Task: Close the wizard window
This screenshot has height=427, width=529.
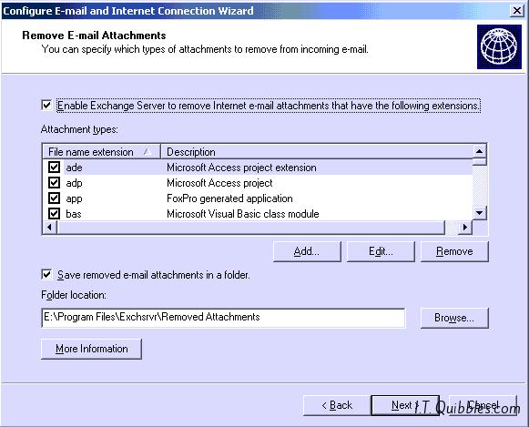Action: pos(517,11)
